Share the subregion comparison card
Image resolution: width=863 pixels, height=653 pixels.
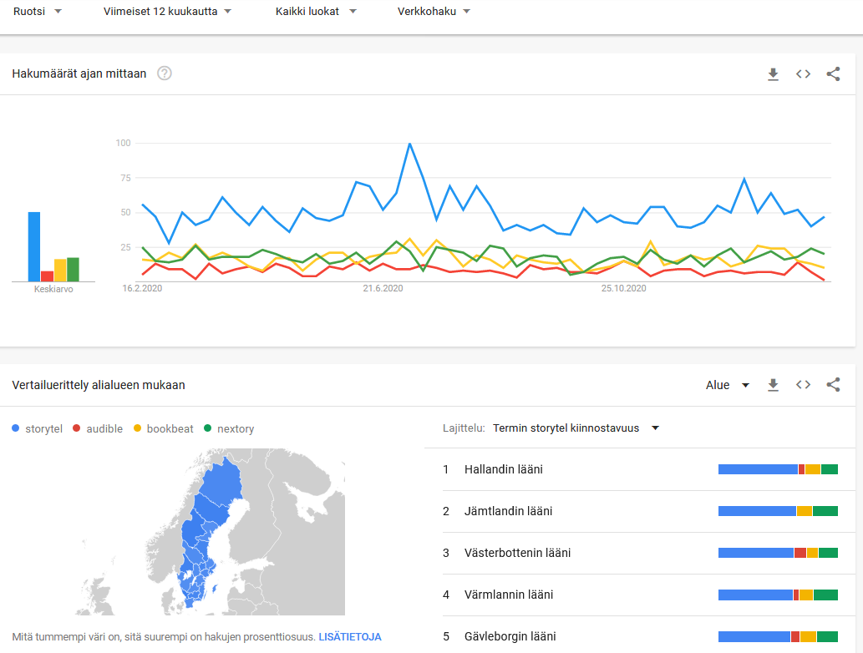point(833,385)
